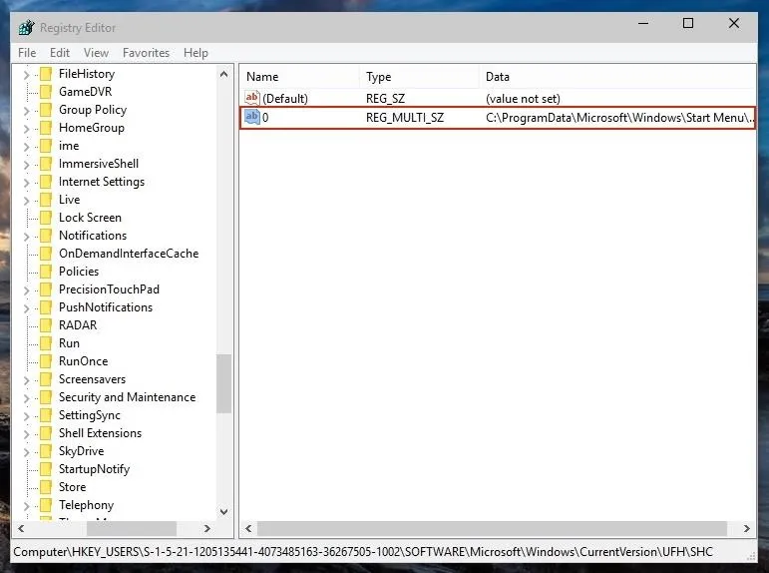Image resolution: width=769 pixels, height=573 pixels.
Task: Open the Favorites menu
Action: coord(146,53)
